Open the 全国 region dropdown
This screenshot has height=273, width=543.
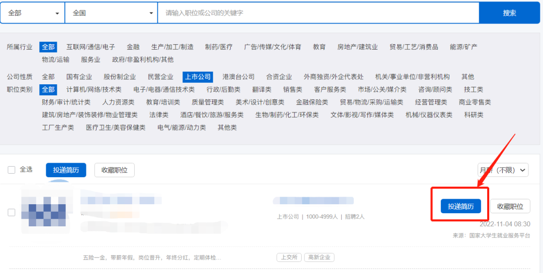click(111, 13)
